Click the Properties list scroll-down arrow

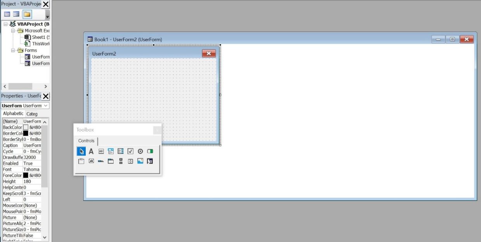tap(44, 237)
